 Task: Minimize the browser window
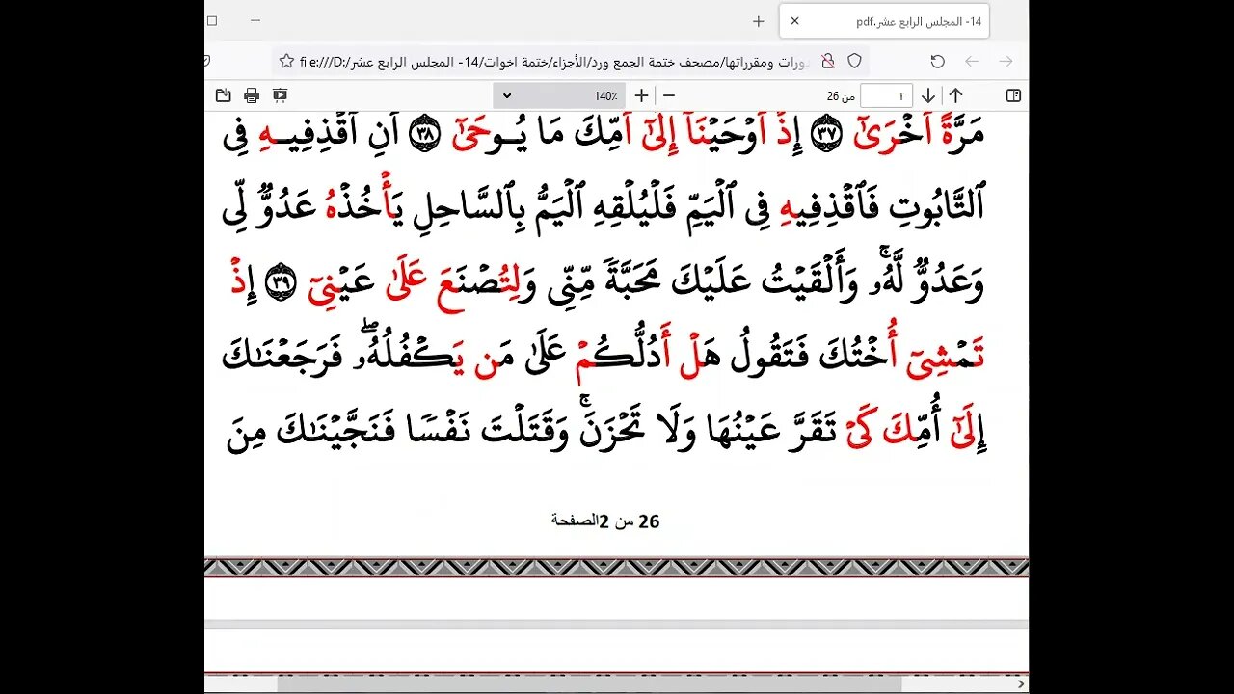[256, 20]
